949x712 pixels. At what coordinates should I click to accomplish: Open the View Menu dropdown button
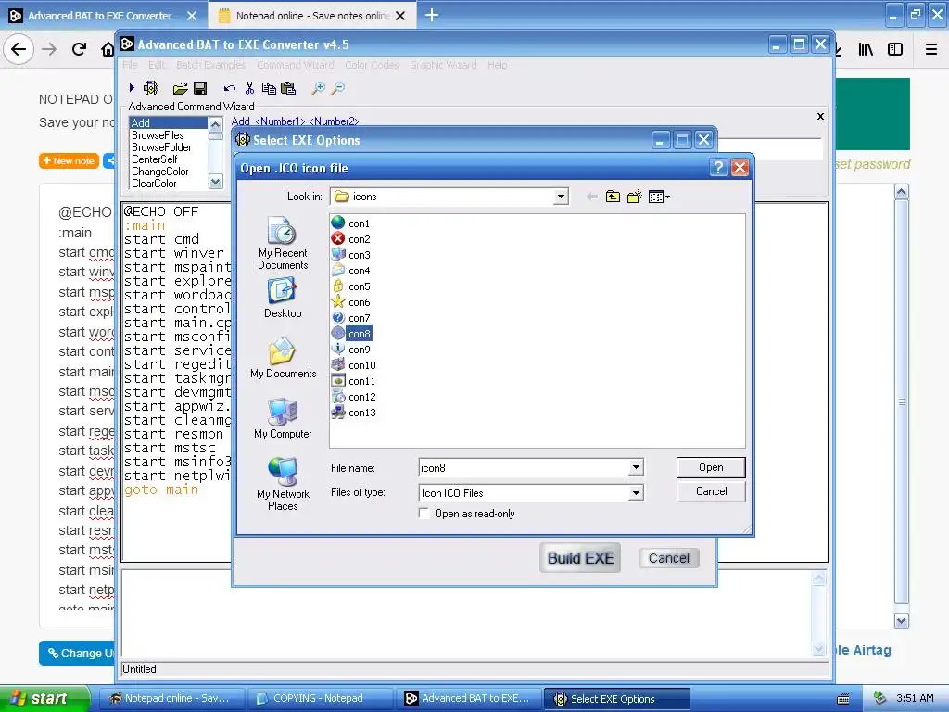[x=659, y=197]
